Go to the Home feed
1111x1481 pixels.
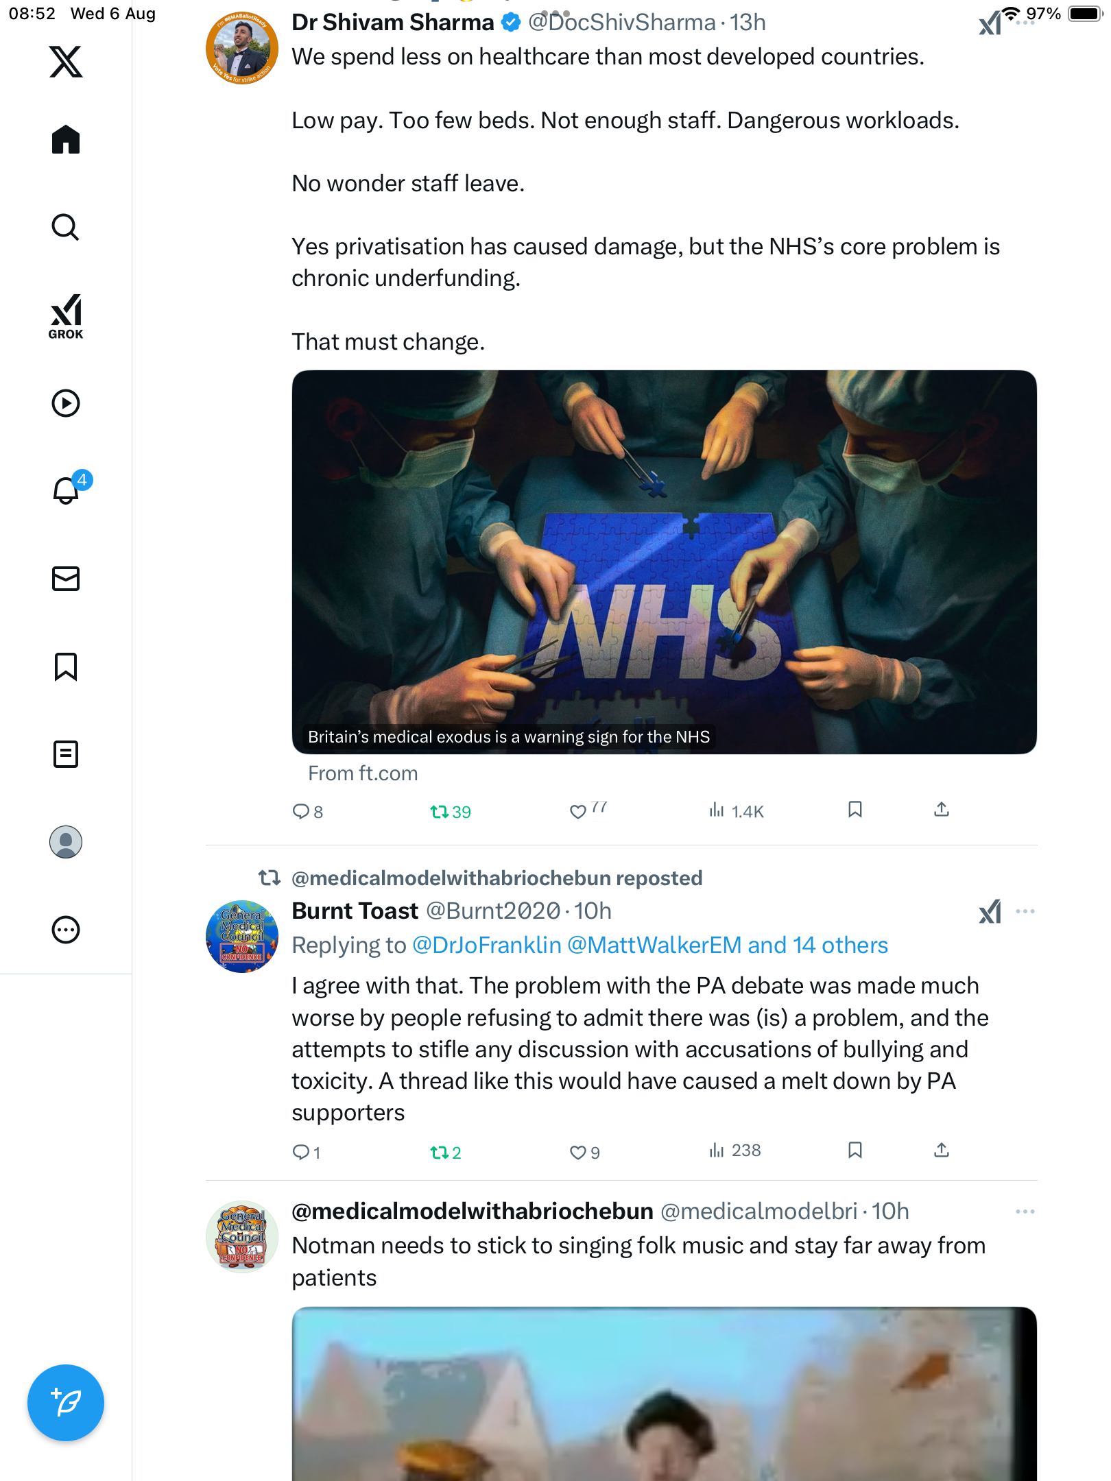click(66, 140)
